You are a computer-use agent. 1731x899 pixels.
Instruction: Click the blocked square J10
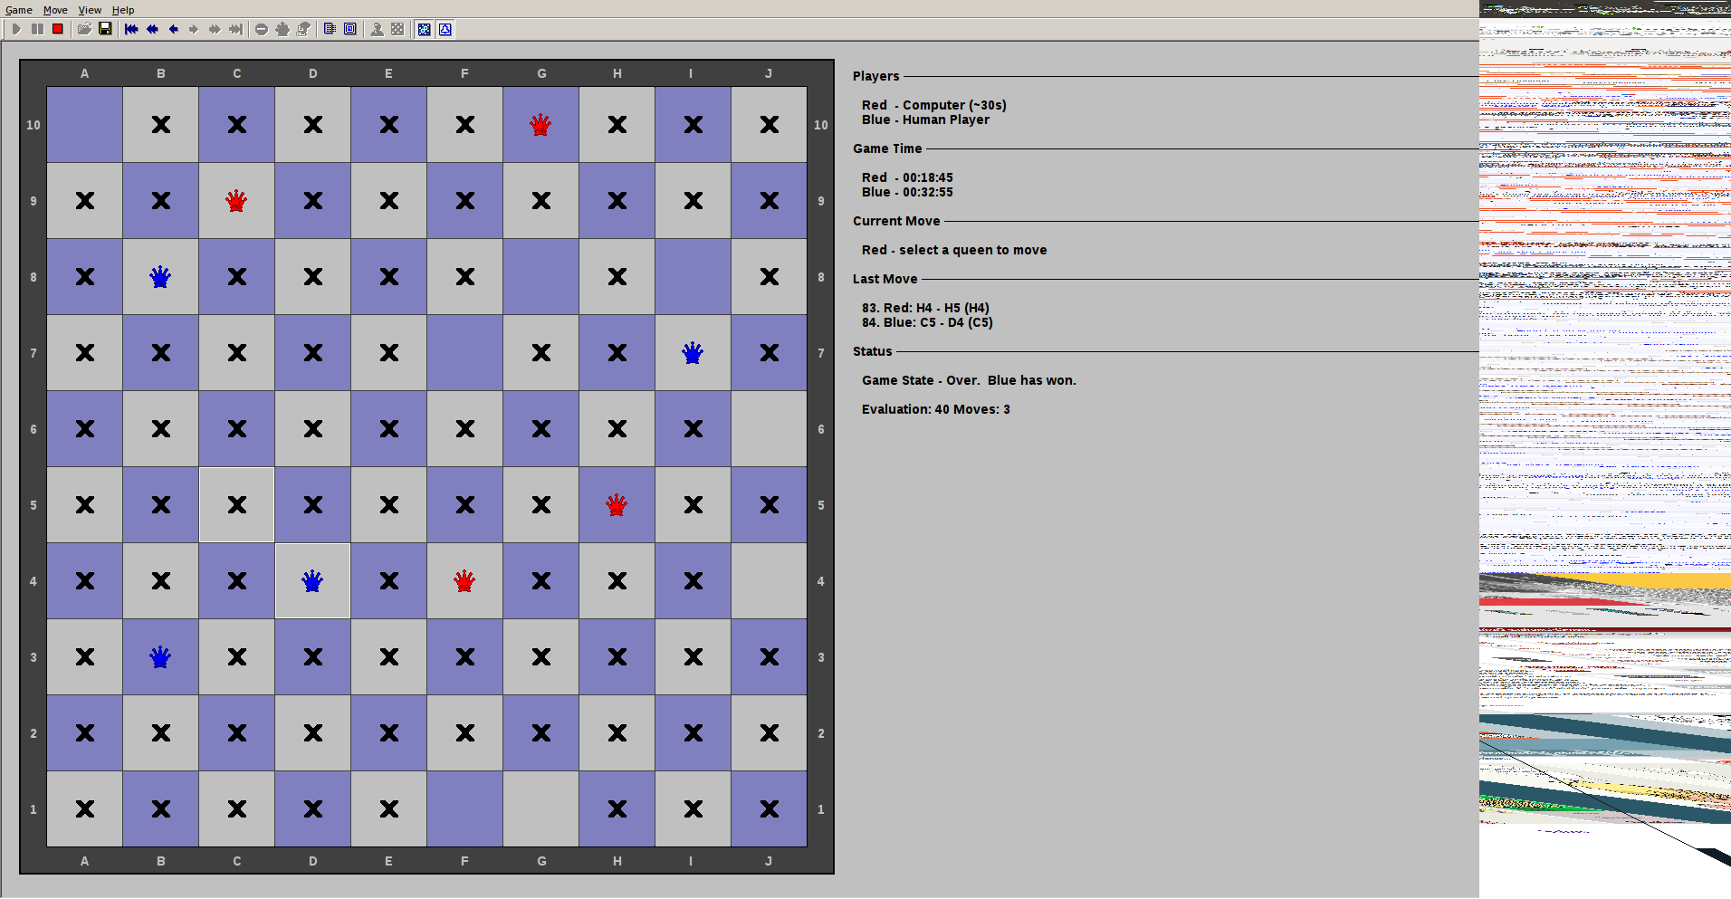click(769, 125)
